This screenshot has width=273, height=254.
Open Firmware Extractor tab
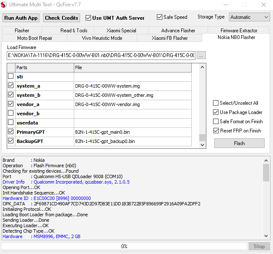(239, 31)
